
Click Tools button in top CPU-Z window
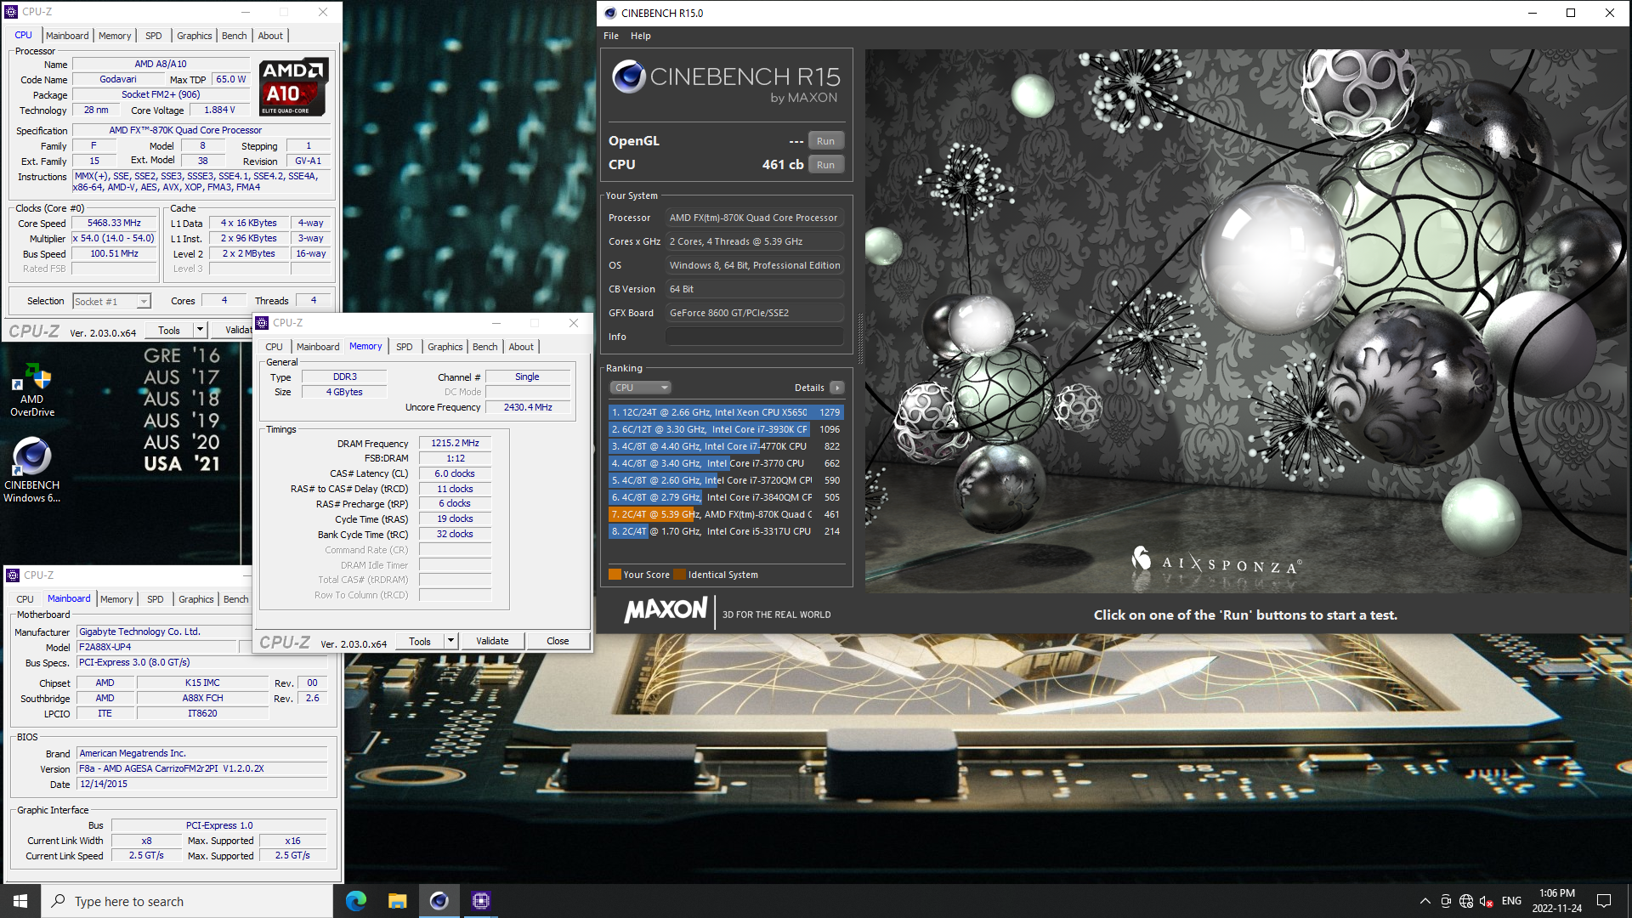(169, 330)
